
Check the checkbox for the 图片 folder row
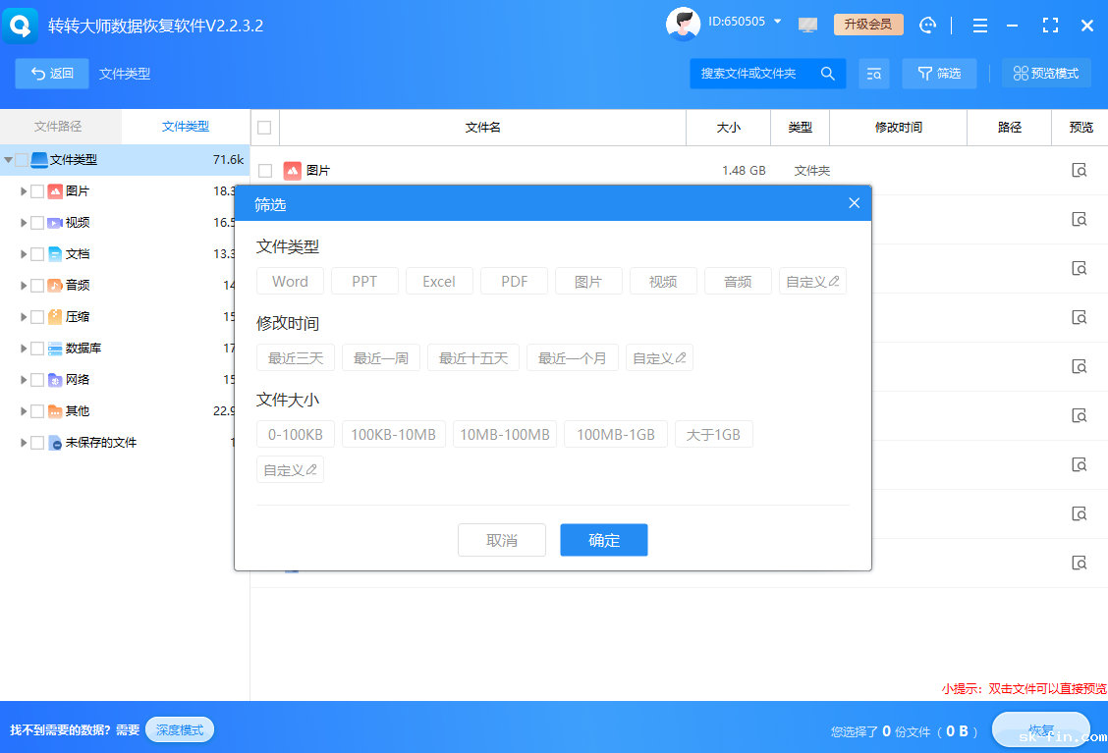tap(264, 169)
